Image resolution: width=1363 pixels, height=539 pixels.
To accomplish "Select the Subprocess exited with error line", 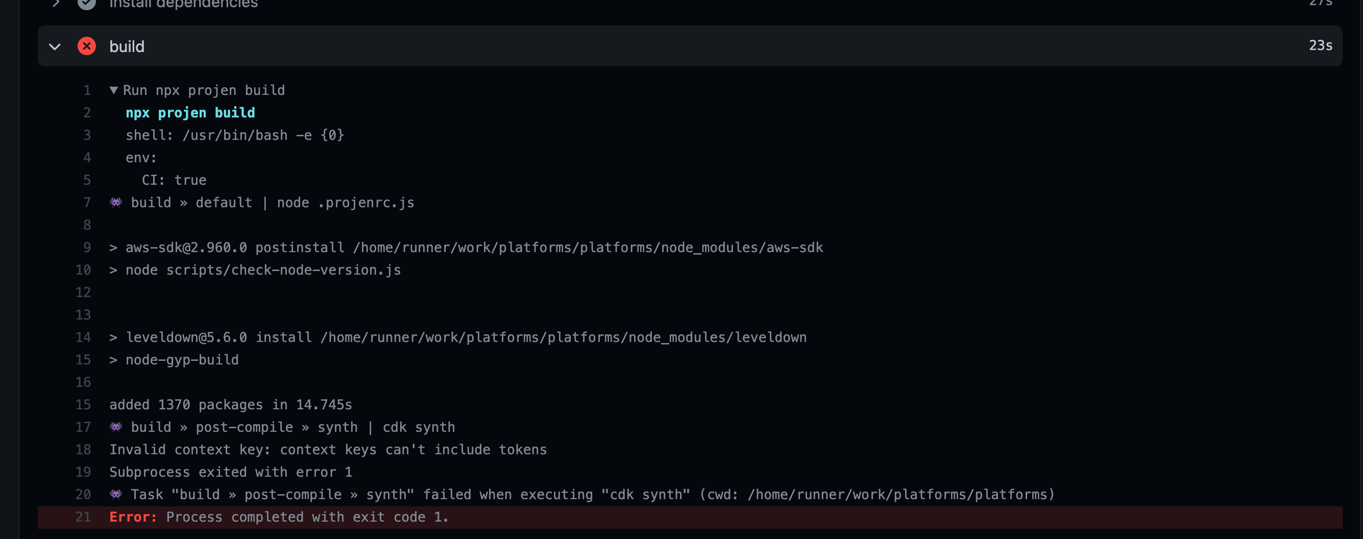I will click(x=231, y=471).
